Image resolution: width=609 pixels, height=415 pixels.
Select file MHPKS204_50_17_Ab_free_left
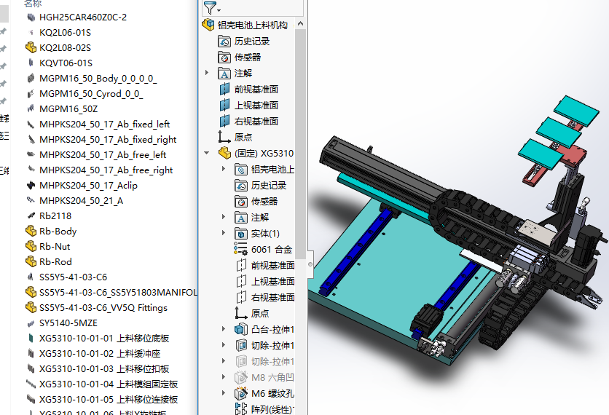103,154
